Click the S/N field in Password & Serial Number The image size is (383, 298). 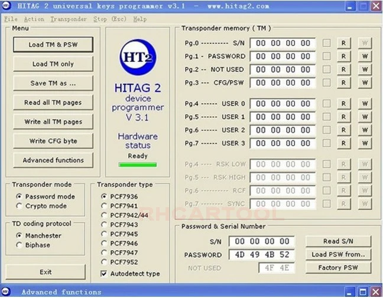(x=262, y=241)
